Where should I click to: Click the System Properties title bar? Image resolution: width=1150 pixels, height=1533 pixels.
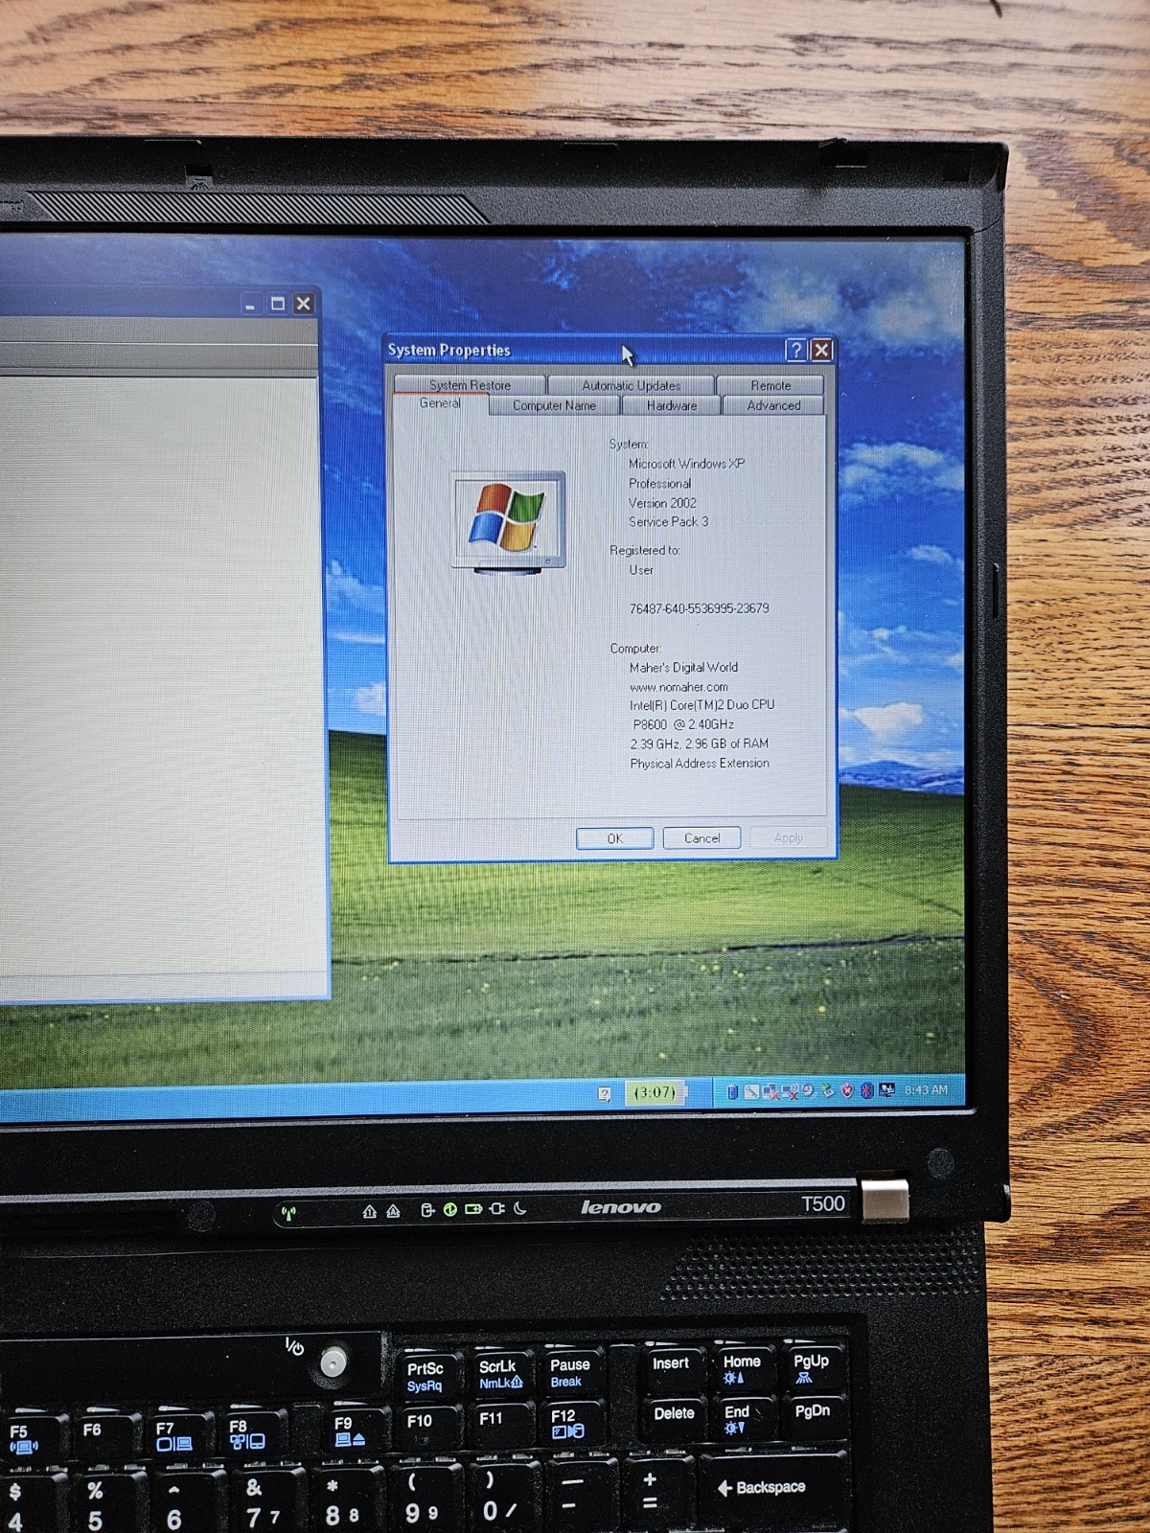[x=585, y=350]
